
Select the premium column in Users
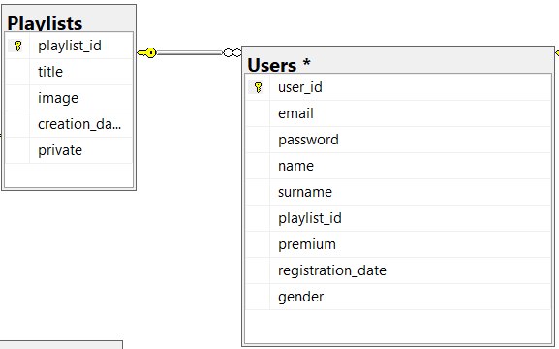398,244
